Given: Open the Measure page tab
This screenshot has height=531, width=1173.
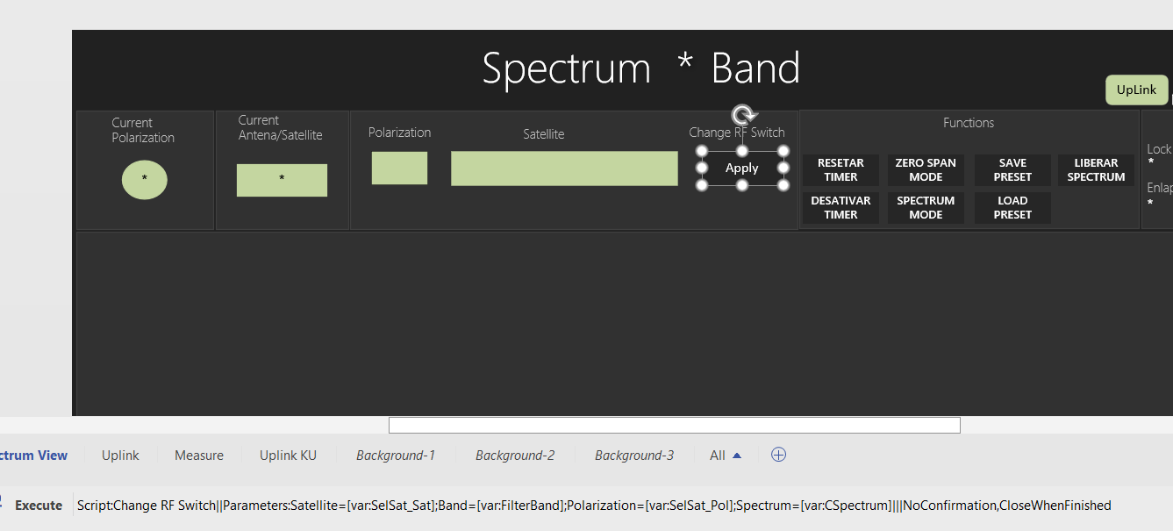Looking at the screenshot, I should tap(199, 456).
